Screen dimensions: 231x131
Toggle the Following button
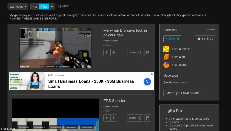pos(172,39)
